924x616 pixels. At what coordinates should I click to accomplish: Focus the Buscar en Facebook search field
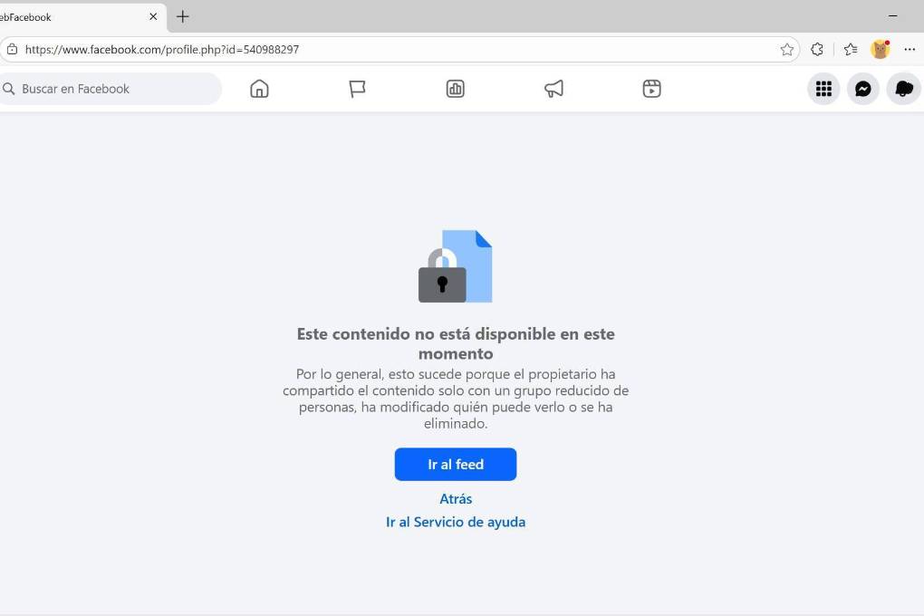pos(109,89)
